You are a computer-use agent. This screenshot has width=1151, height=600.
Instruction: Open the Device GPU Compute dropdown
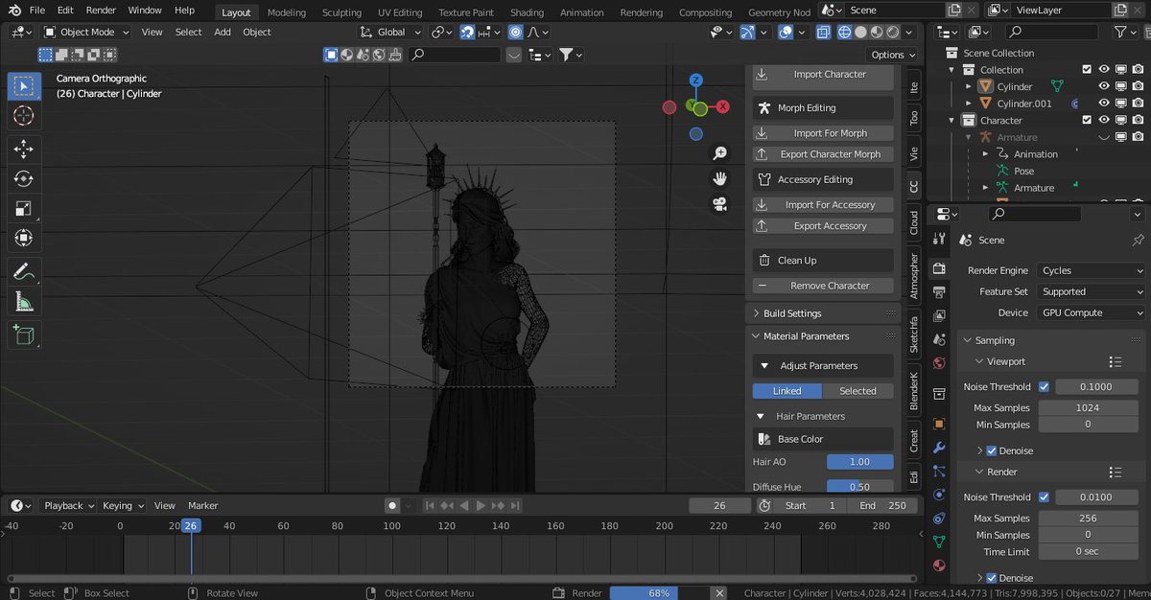tap(1091, 312)
